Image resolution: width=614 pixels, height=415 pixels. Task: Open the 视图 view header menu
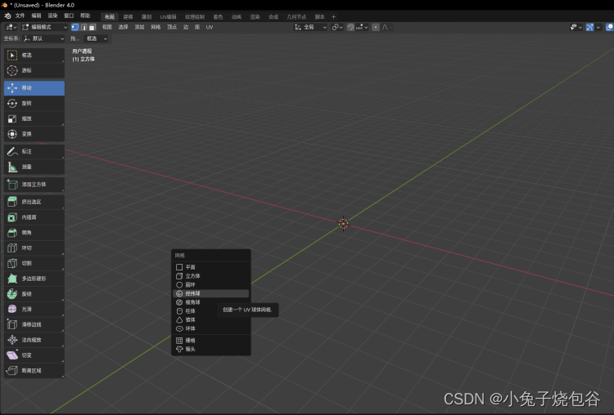pyautogui.click(x=107, y=27)
